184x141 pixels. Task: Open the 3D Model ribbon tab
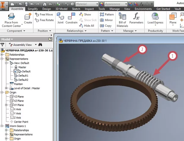pyautogui.click(x=61, y=9)
